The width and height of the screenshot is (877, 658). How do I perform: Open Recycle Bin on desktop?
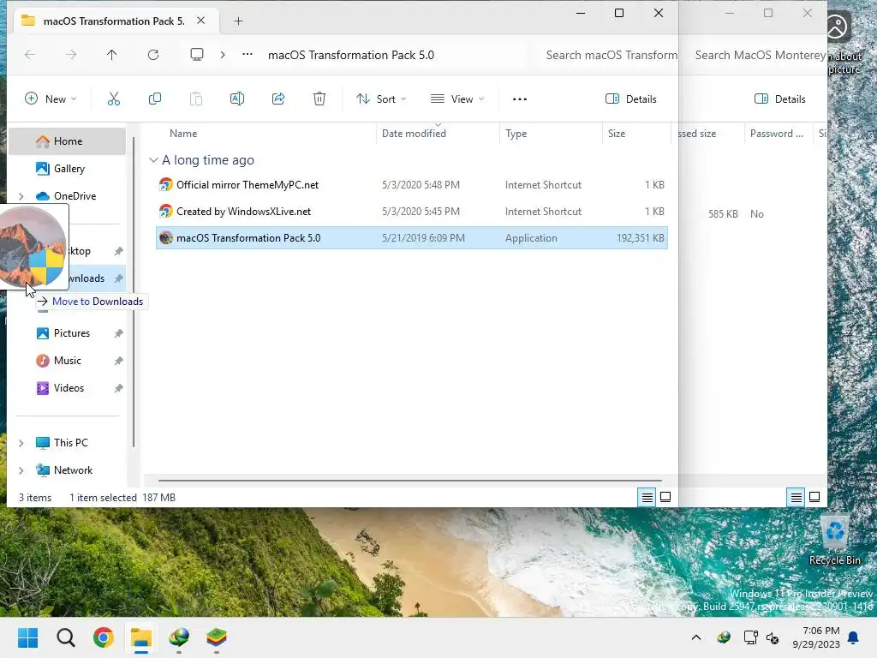point(834,540)
